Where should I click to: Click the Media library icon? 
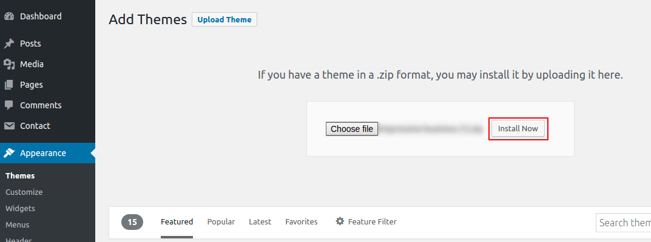pyautogui.click(x=9, y=64)
